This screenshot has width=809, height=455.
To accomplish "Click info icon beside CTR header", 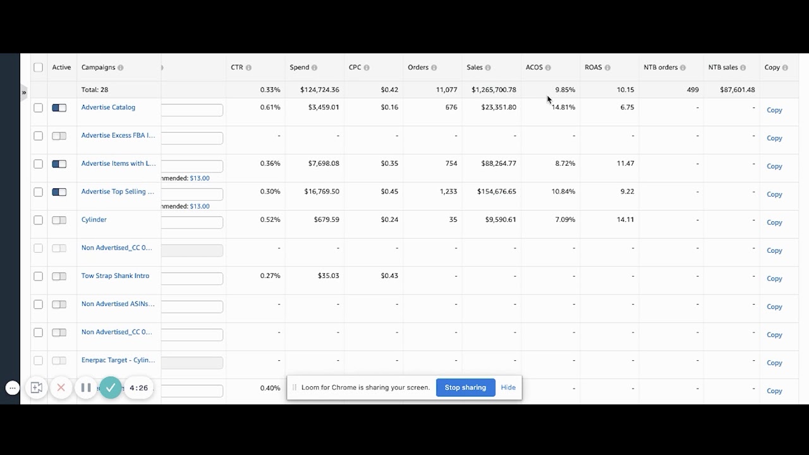I will tap(248, 68).
